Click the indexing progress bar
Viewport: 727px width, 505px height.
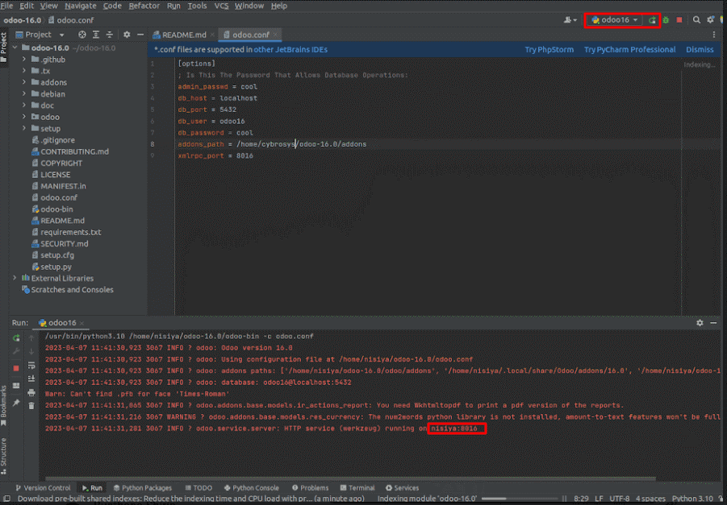coord(520,499)
